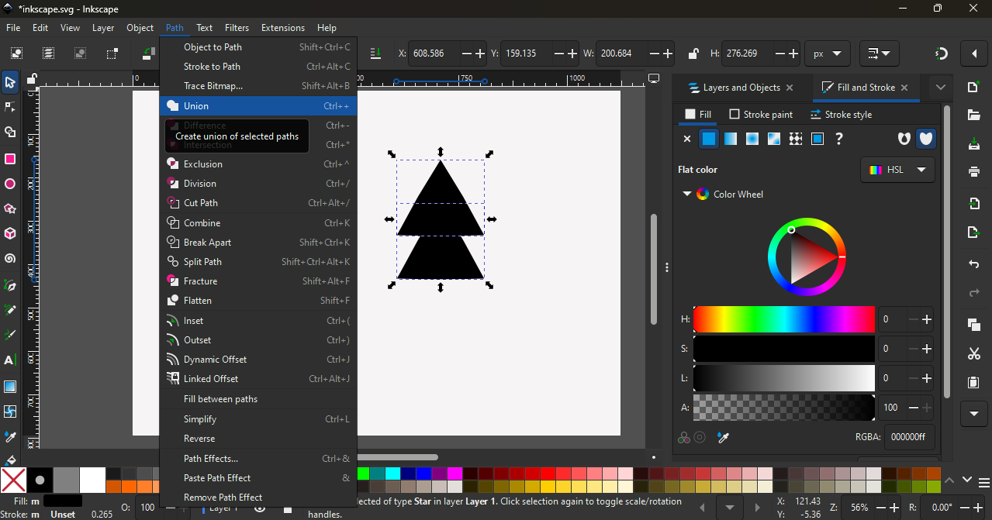Select Mesh gradient paint type
Screen dimensions: 992x520
point(774,139)
